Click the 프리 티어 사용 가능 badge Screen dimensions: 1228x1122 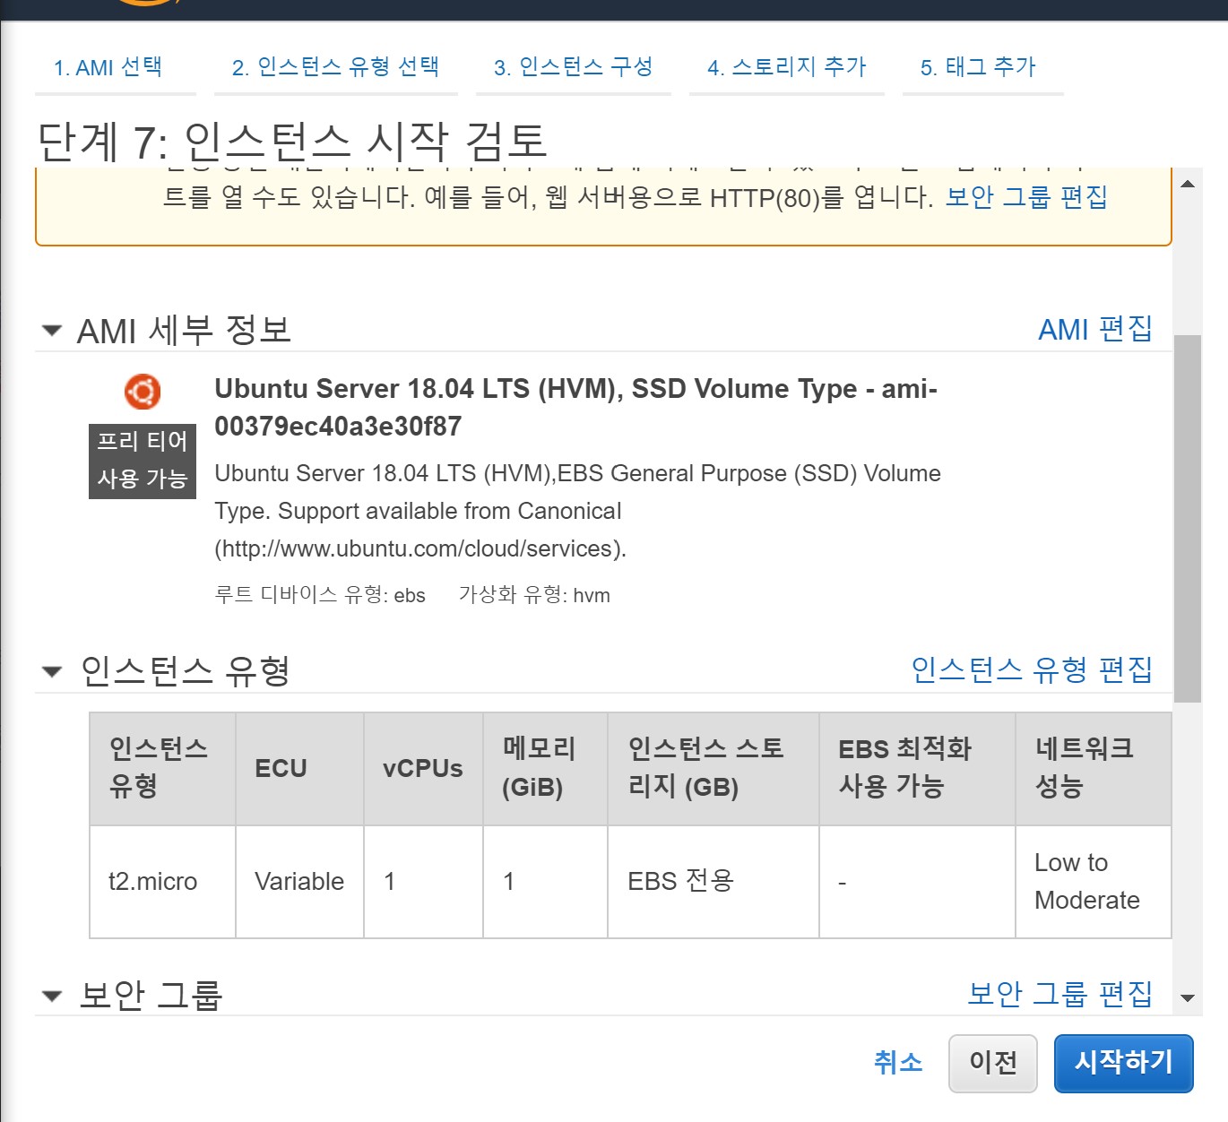pyautogui.click(x=143, y=461)
